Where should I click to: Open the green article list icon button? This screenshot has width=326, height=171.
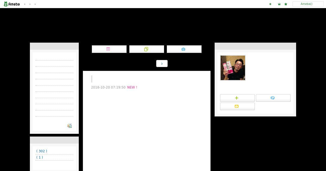coord(147,49)
